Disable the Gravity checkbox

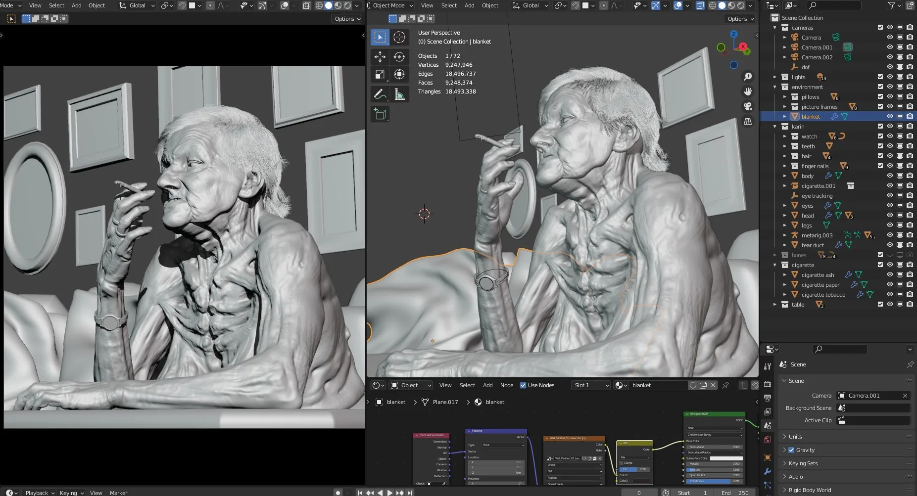(x=791, y=450)
